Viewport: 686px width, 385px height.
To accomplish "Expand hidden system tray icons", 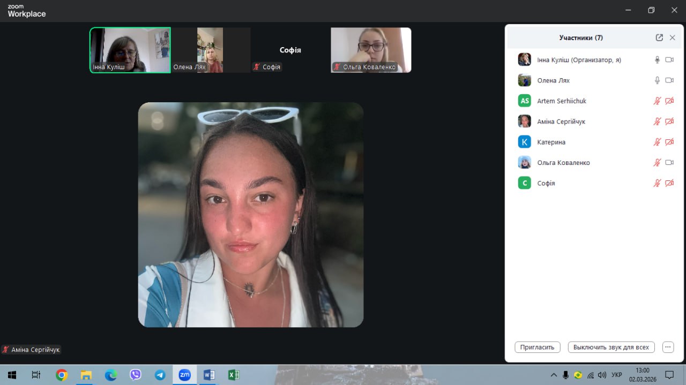I will 554,375.
